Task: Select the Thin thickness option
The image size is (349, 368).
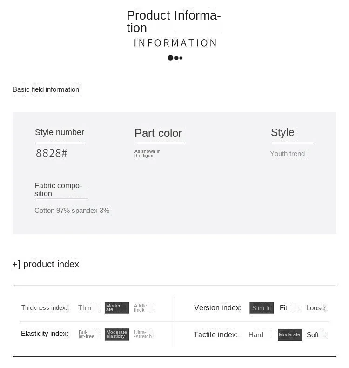Action: coord(85,308)
